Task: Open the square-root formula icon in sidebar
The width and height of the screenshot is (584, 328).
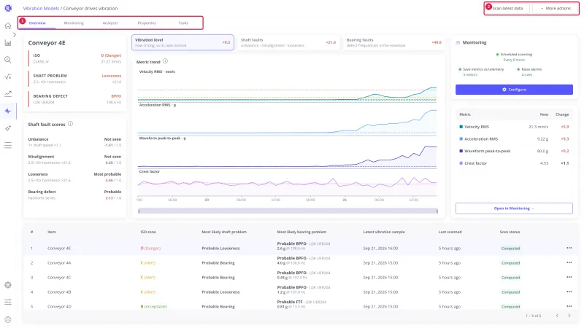Action: coord(8,77)
